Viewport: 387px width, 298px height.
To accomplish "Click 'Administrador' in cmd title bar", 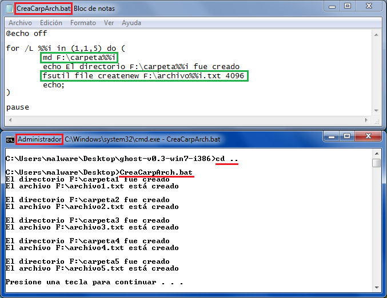I will (x=39, y=139).
